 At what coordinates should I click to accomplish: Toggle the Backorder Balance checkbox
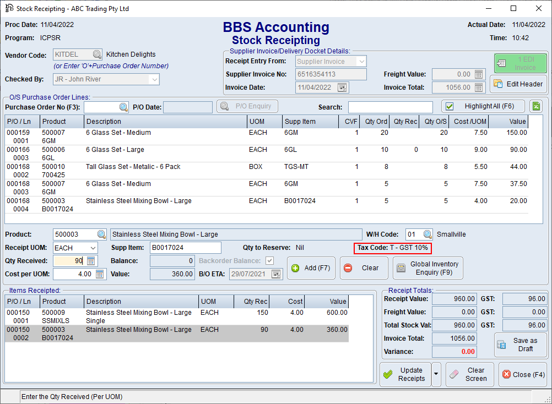[269, 261]
